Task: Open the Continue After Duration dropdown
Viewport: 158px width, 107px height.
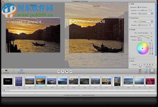Action: (x=145, y=13)
